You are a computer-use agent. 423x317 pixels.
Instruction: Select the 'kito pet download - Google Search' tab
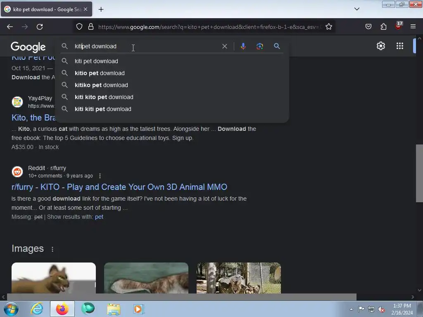[x=46, y=9]
